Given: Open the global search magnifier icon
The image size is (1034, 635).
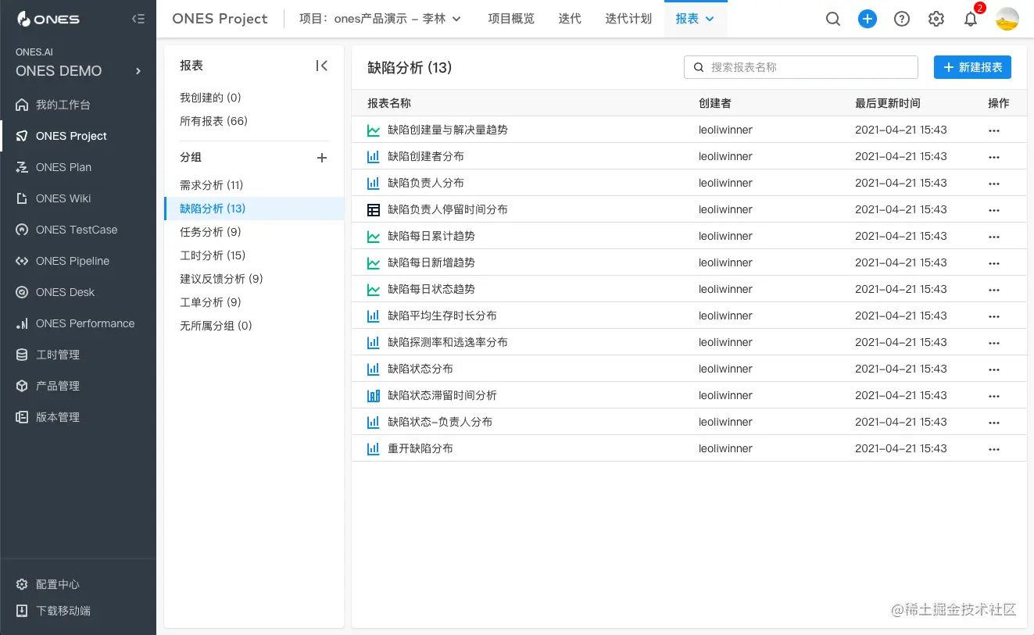Looking at the screenshot, I should coord(833,19).
